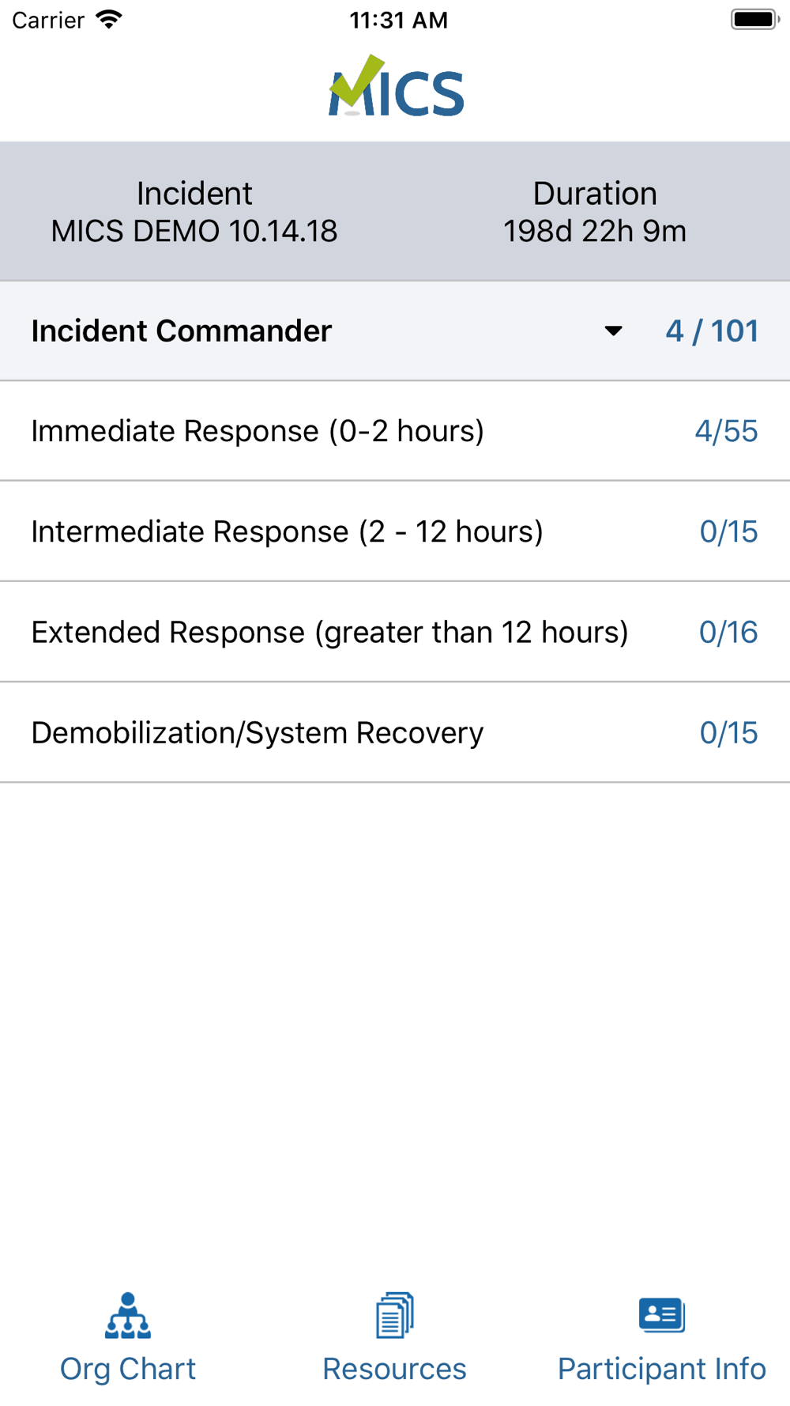Tap the Resources documents icon
Screen dimensions: 790x1406
click(x=395, y=1316)
